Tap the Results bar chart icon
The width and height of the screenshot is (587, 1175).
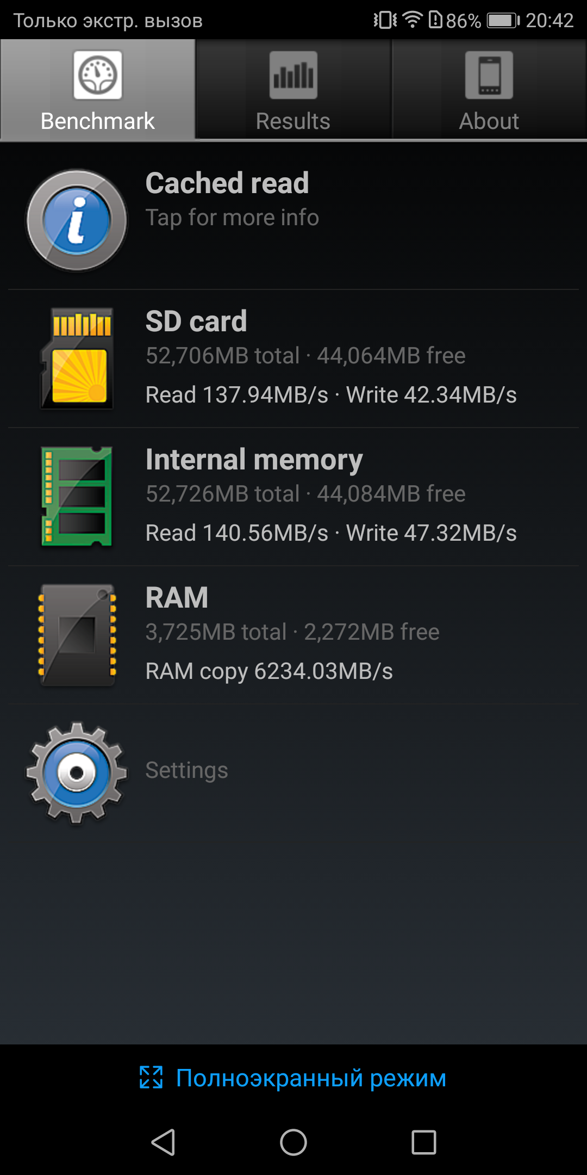[x=293, y=75]
